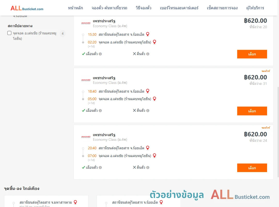This screenshot has width=279, height=207.
Task: Click reschedule info icon on 15:30 trip
Action: coord(100,54)
